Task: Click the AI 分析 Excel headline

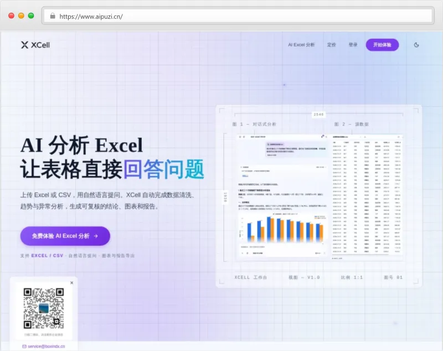Action: click(81, 146)
